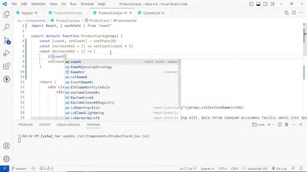Open the Go menu
The width and height of the screenshot is (307, 172).
pos(64,4)
